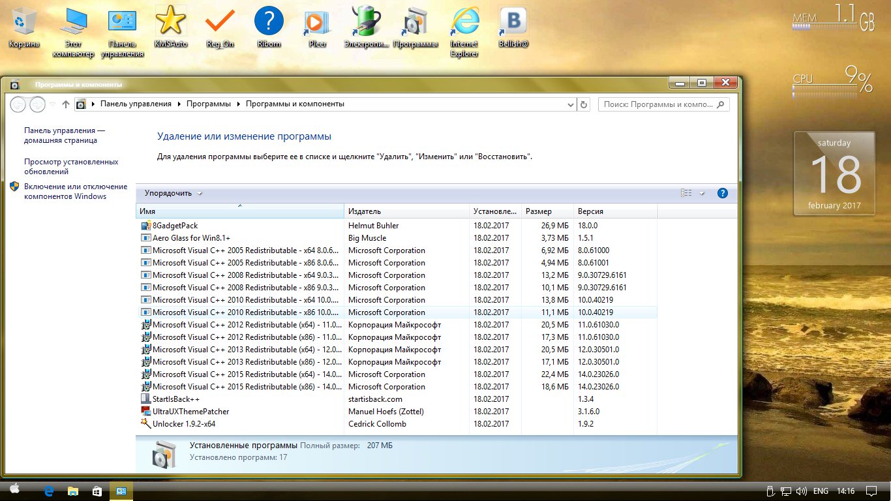Click the MEM memory meter gadget
The width and height of the screenshot is (891, 501).
tap(832, 18)
